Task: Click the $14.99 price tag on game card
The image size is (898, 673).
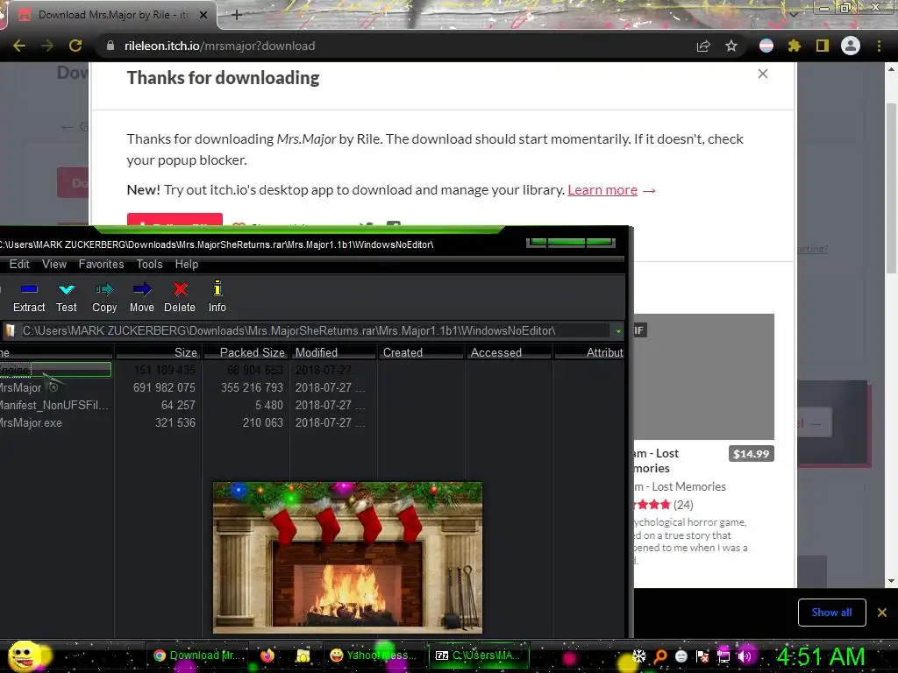Action: [752, 454]
